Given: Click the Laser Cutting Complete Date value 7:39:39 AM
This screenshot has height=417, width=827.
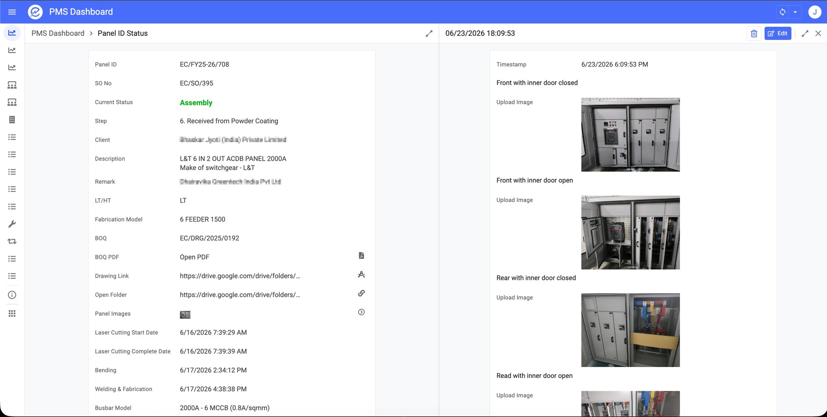Looking at the screenshot, I should coord(213,351).
